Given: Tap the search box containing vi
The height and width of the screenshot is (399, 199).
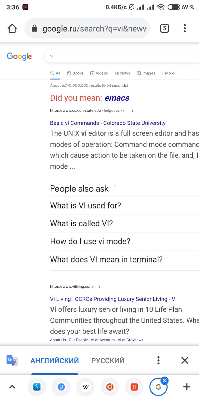Looking at the screenshot, I should [121, 56].
